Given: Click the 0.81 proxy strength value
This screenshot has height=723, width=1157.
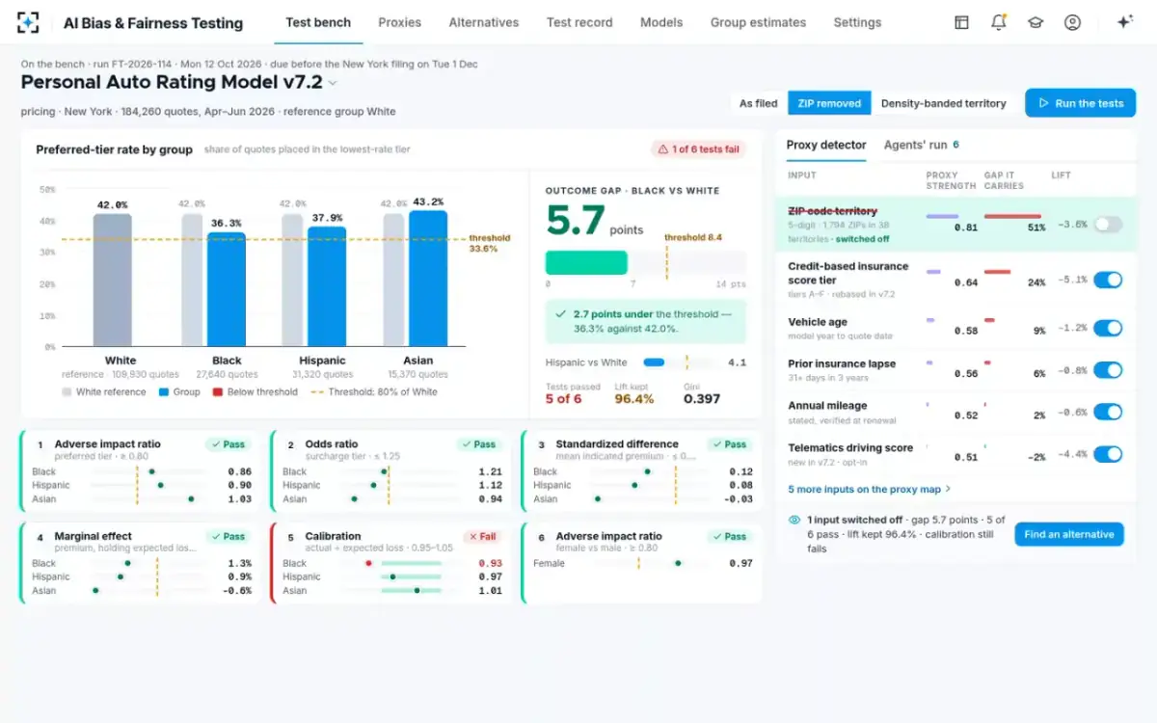Looking at the screenshot, I should tap(966, 228).
